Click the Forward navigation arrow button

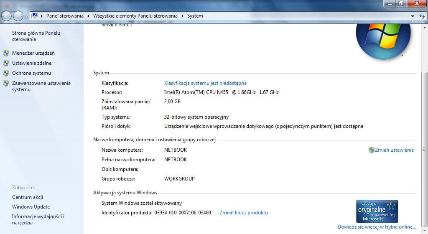pyautogui.click(x=18, y=16)
